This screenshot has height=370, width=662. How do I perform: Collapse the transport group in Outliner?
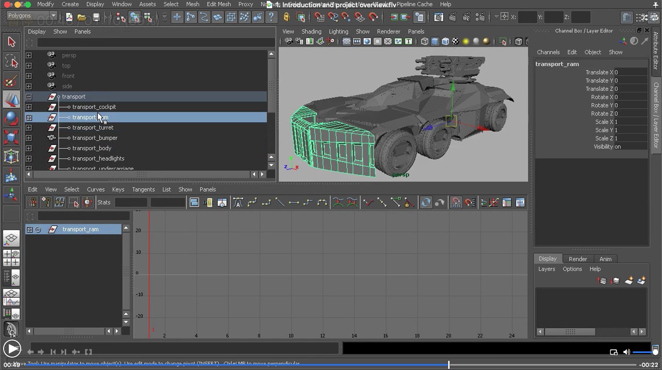(29, 96)
